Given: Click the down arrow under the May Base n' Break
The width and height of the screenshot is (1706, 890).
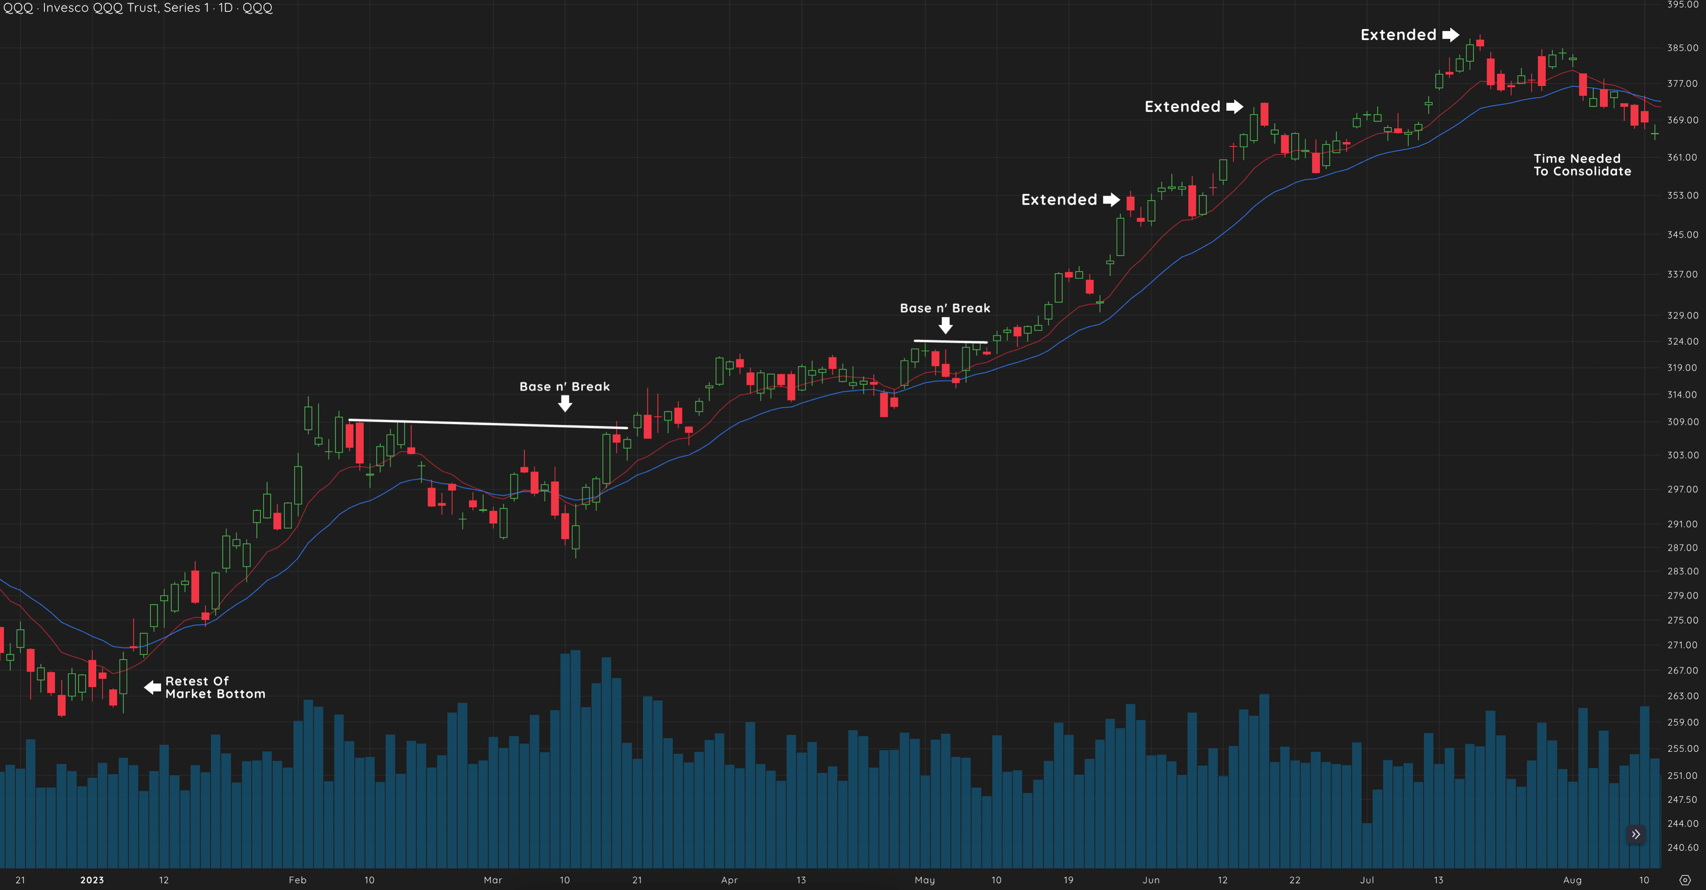Looking at the screenshot, I should pyautogui.click(x=946, y=325).
